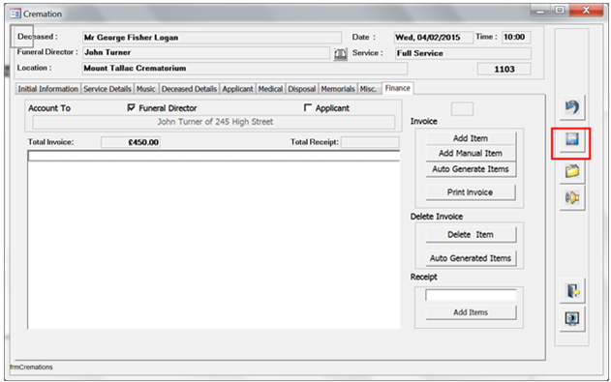Click the Time field showing 10:00
The height and width of the screenshot is (382, 611).
[516, 37]
